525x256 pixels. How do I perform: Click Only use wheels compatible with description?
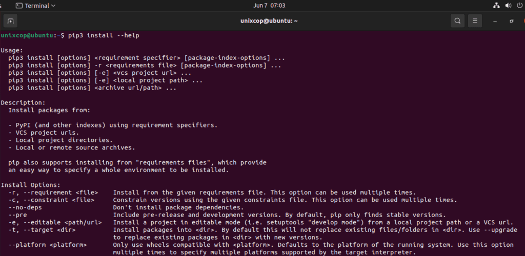313,245
